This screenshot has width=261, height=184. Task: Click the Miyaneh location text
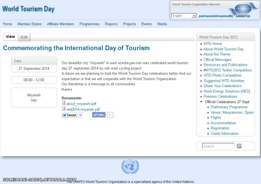click(x=34, y=95)
